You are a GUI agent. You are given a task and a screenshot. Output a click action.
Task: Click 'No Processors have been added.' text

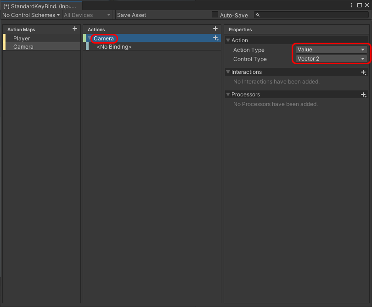pyautogui.click(x=276, y=104)
